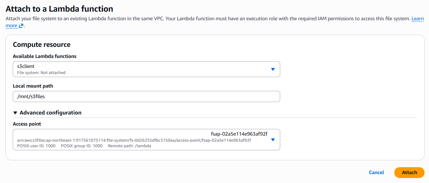Click the Local mount path label
This screenshot has height=183, width=429.
point(33,86)
